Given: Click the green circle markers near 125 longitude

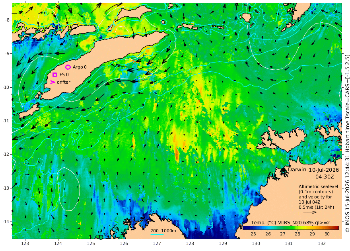Looking at the screenshot, I should (x=99, y=237).
